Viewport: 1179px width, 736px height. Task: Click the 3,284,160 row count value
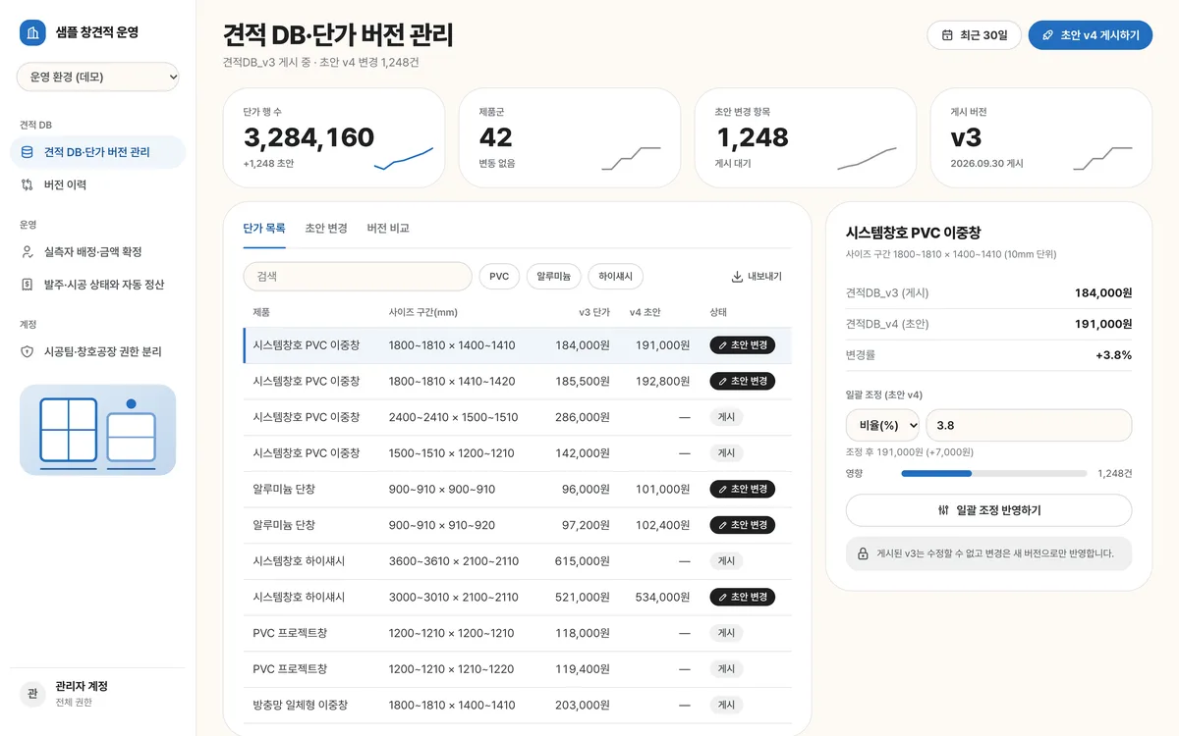tap(309, 137)
